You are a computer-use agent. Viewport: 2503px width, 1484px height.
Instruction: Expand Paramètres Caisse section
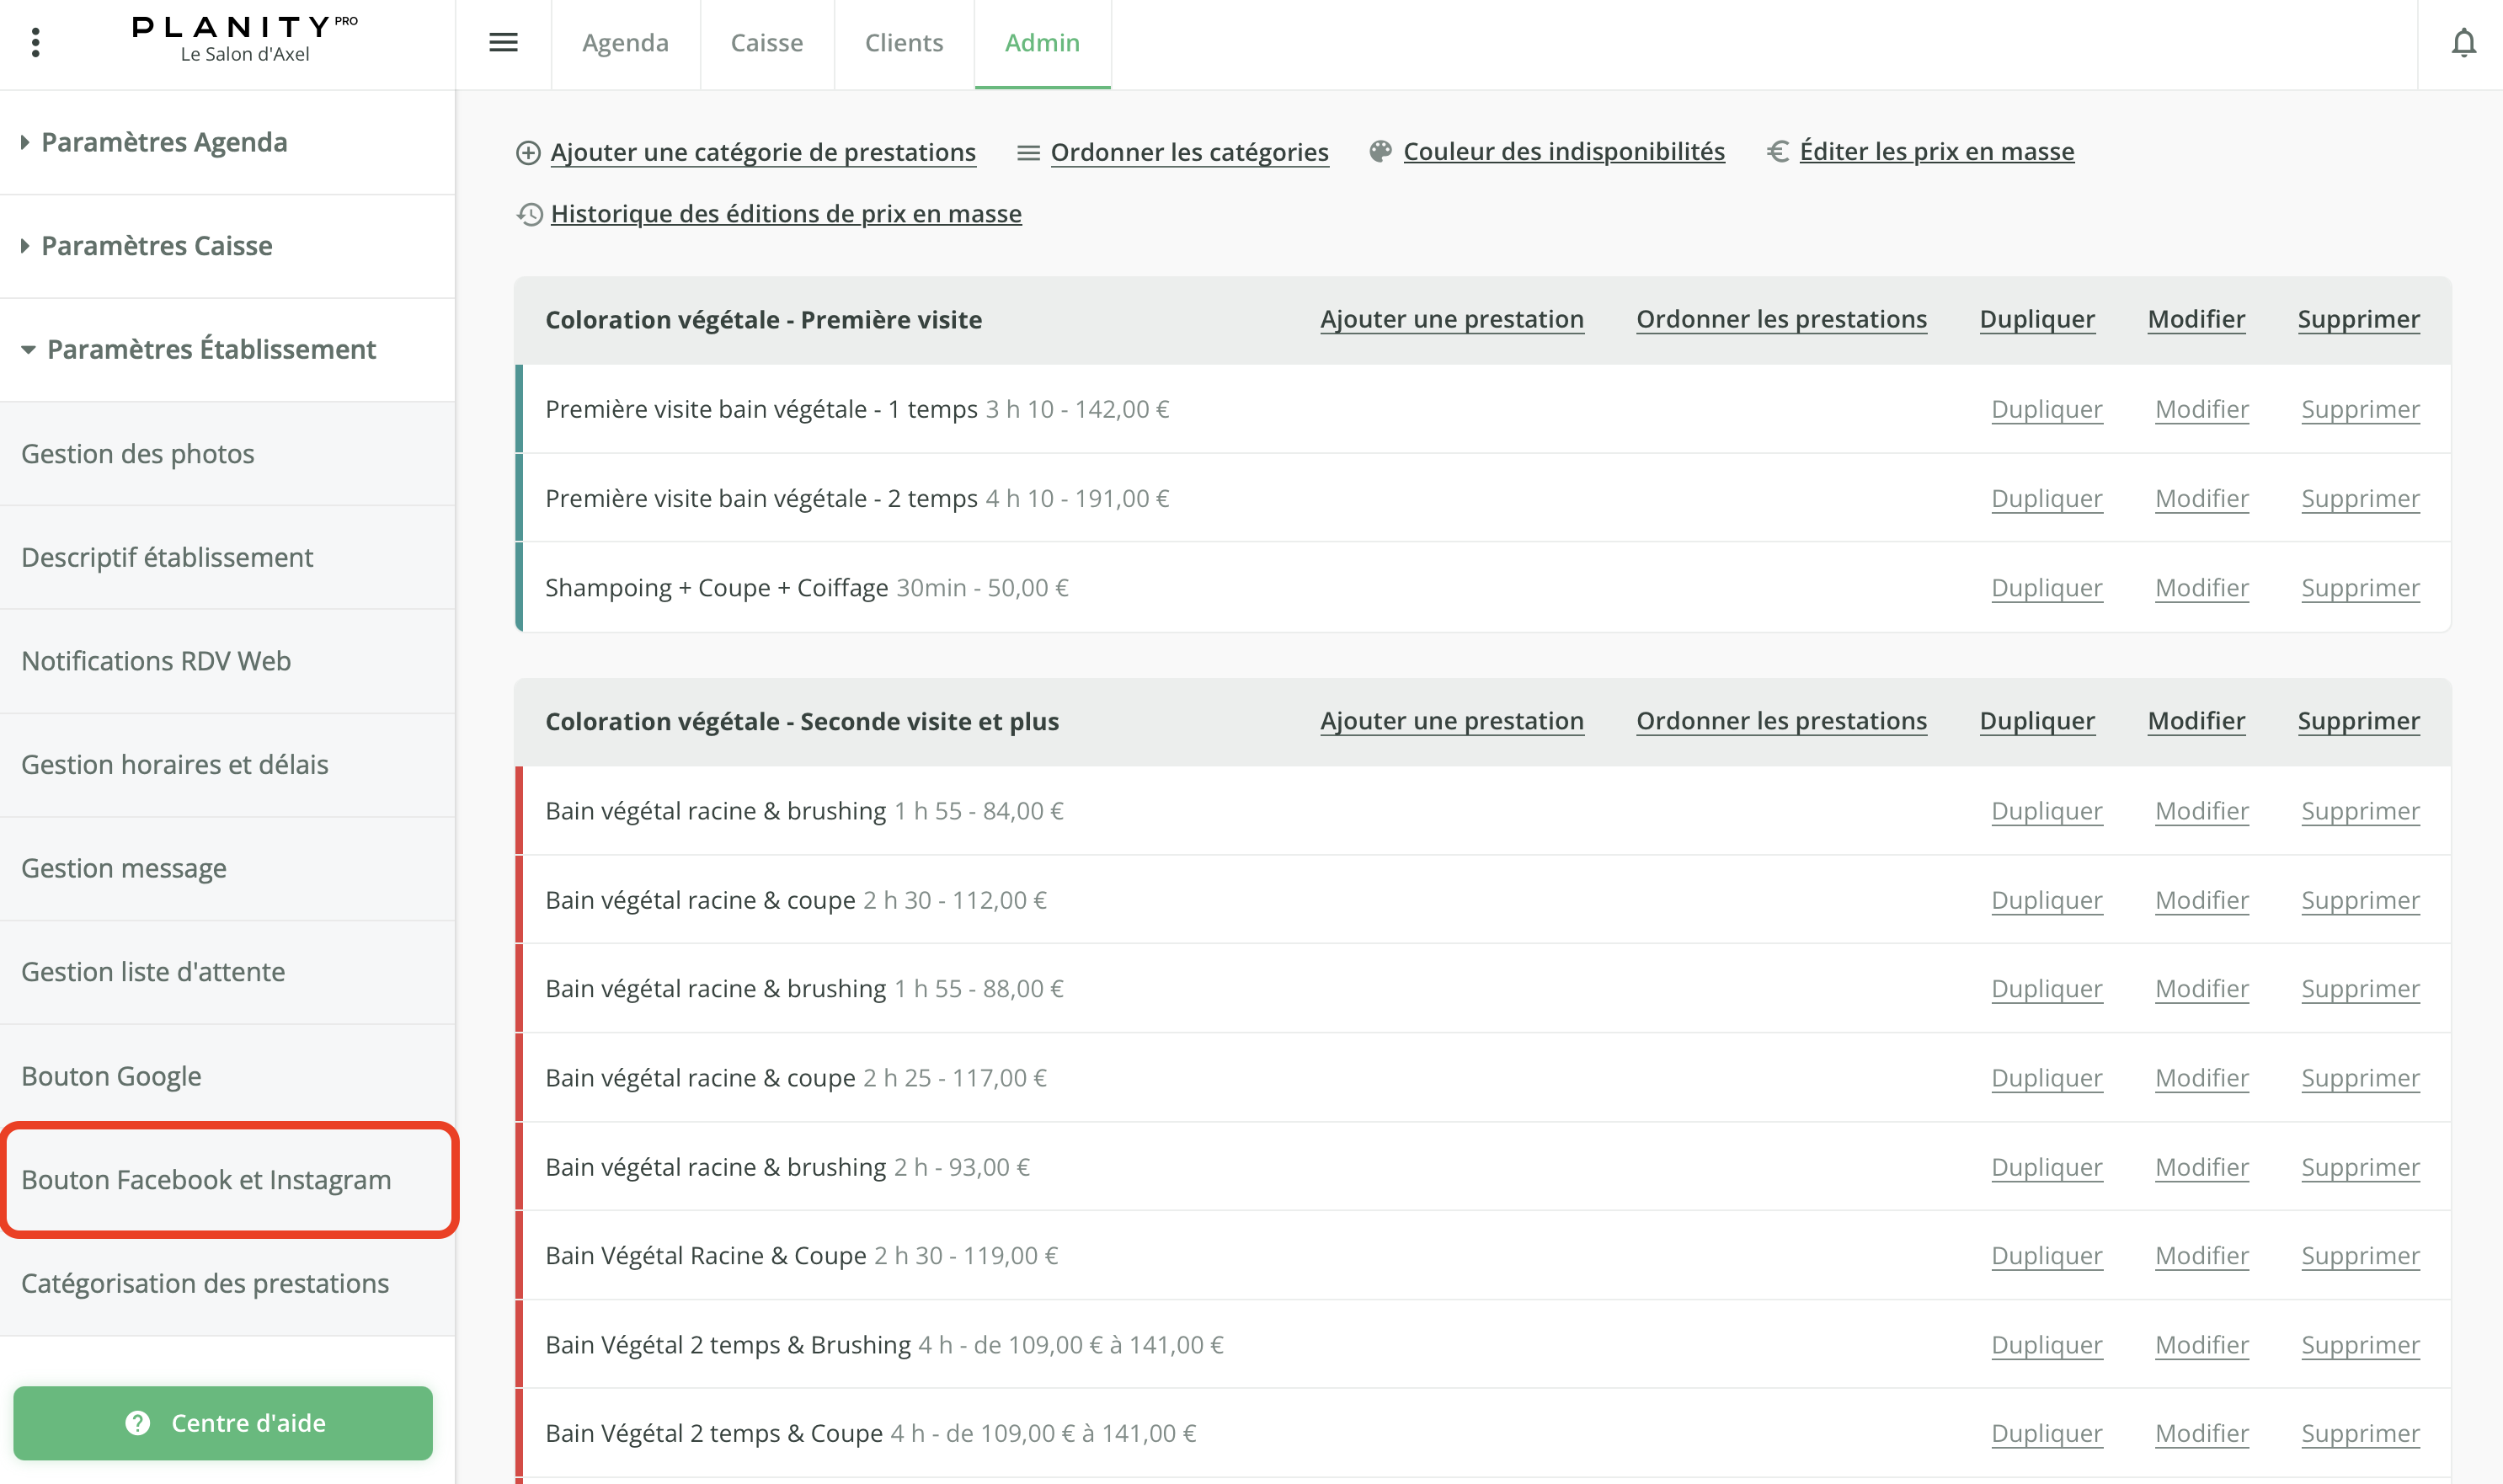tap(156, 246)
